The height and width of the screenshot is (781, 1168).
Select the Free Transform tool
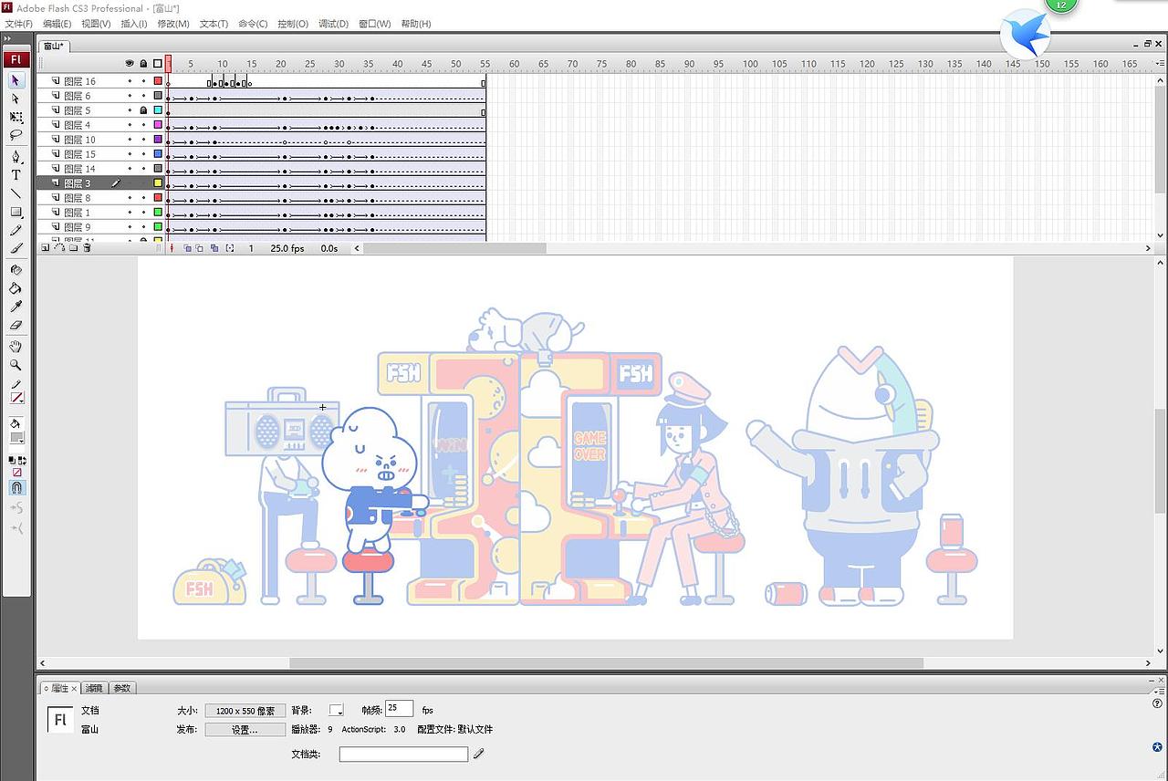pos(16,117)
